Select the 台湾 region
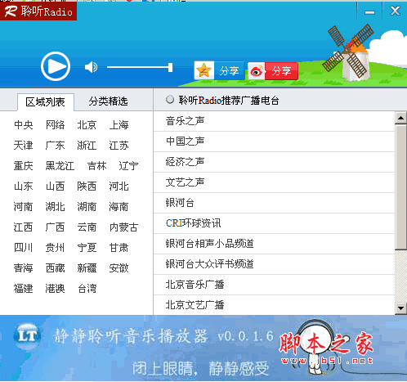 pyautogui.click(x=87, y=289)
